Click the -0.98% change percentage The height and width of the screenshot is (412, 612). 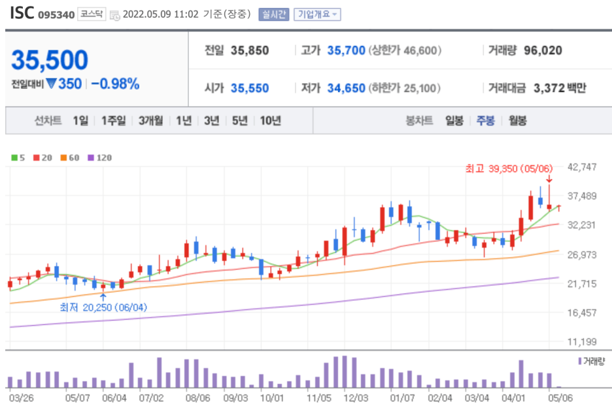tap(115, 84)
